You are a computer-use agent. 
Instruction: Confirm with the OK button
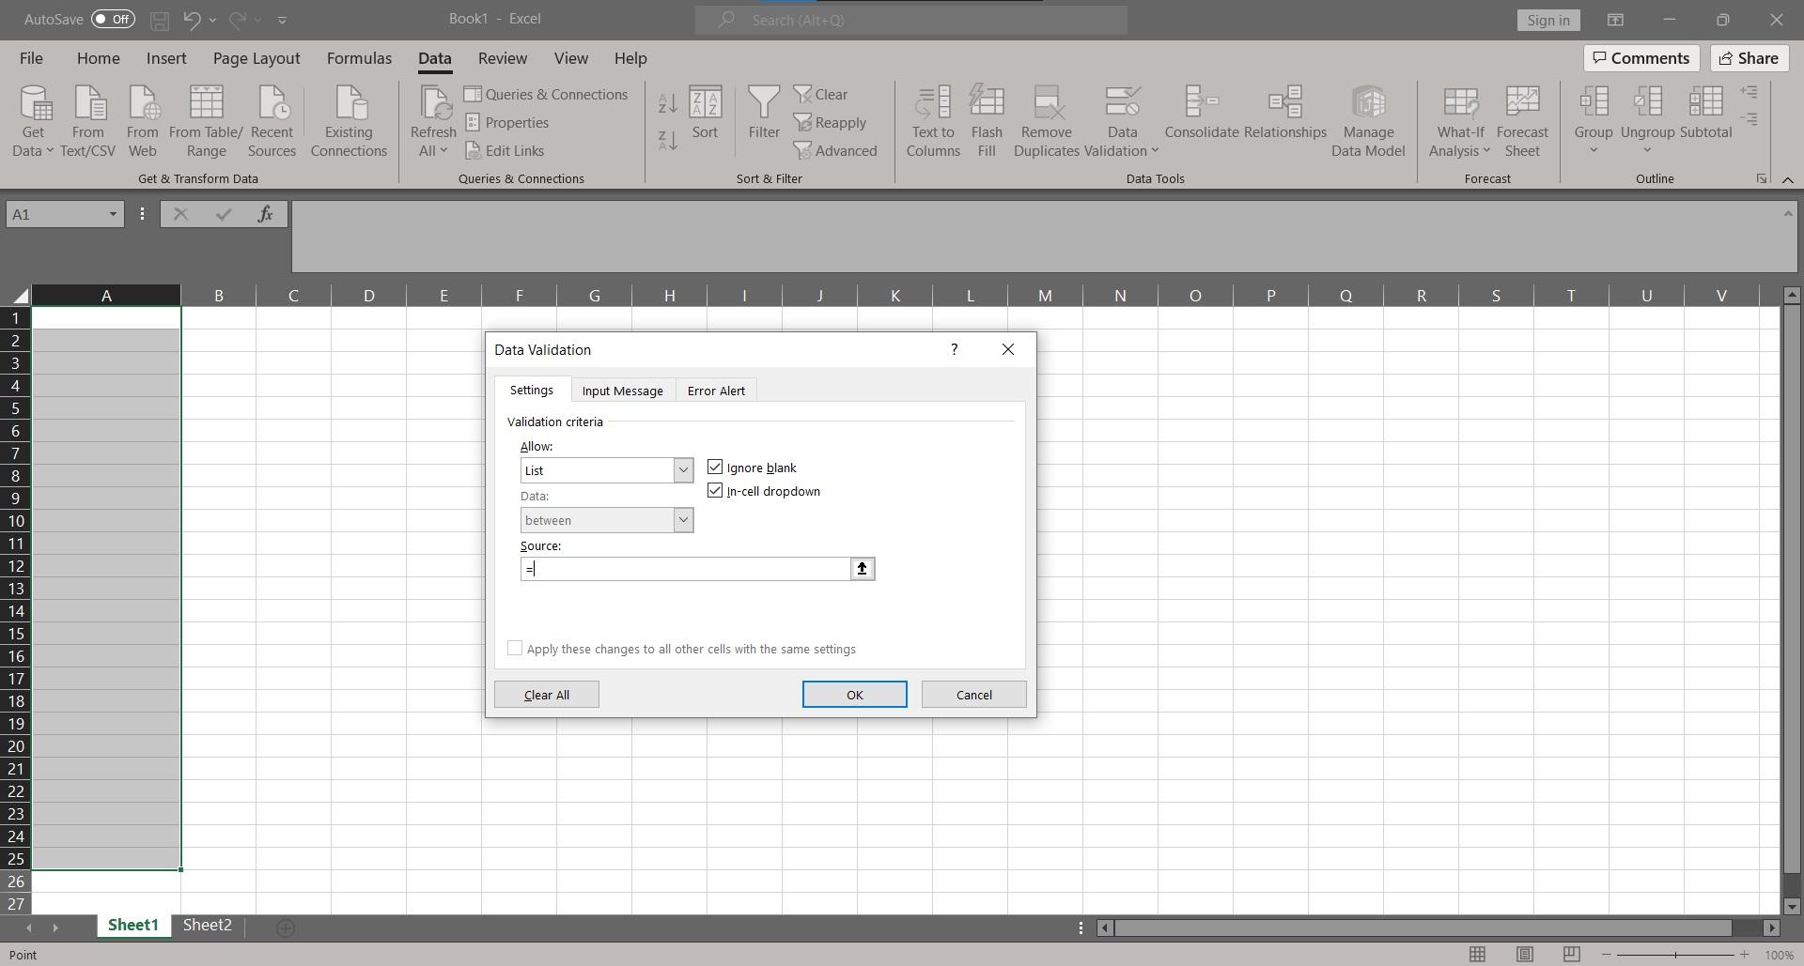[x=854, y=695]
